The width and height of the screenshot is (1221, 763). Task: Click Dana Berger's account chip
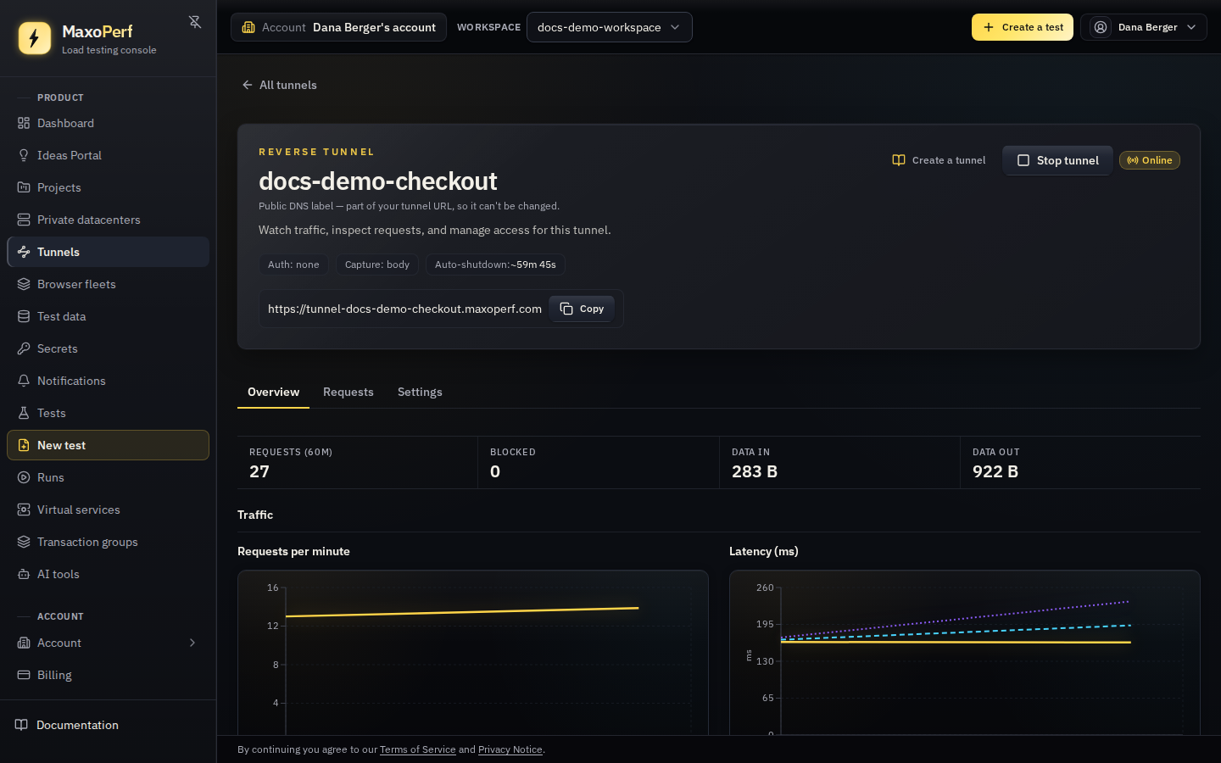pyautogui.click(x=338, y=27)
